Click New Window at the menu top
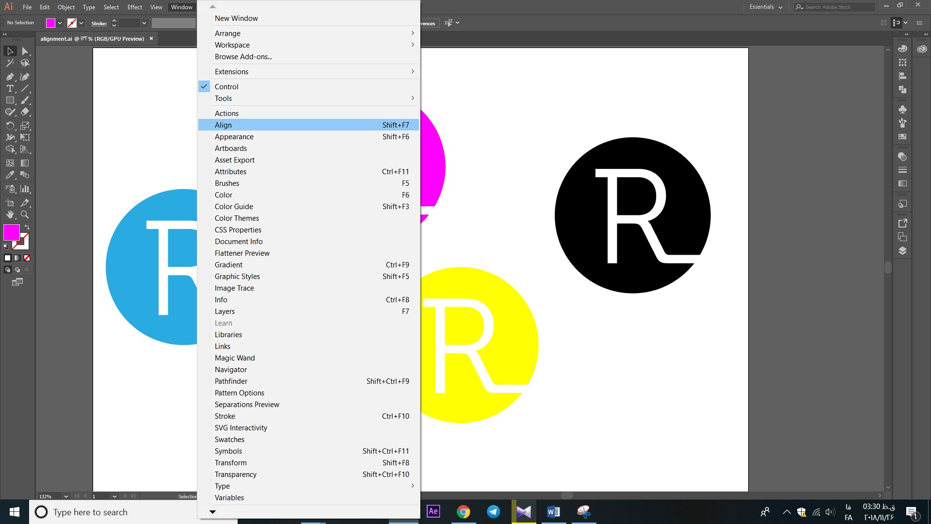 pyautogui.click(x=308, y=18)
